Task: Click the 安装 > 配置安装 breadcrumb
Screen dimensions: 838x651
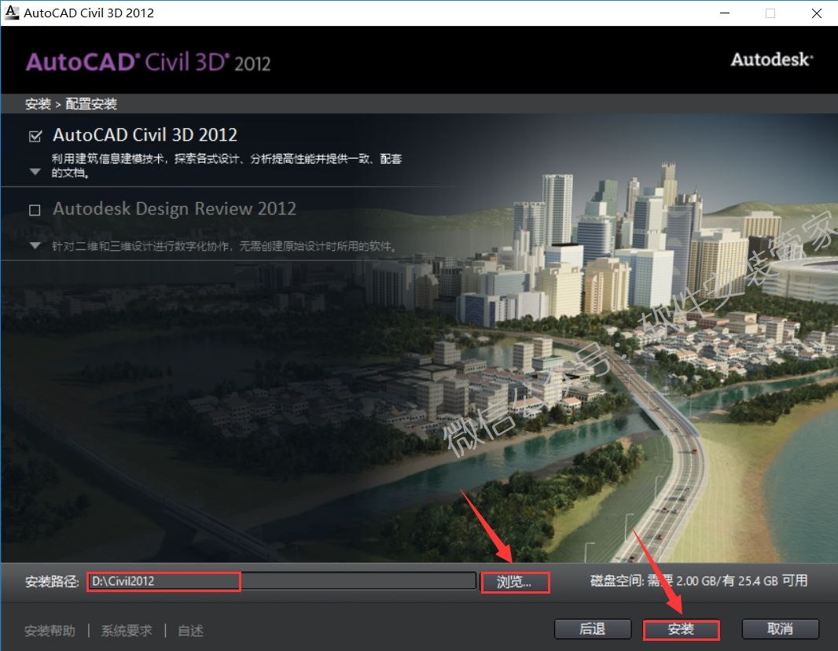Action: (71, 104)
